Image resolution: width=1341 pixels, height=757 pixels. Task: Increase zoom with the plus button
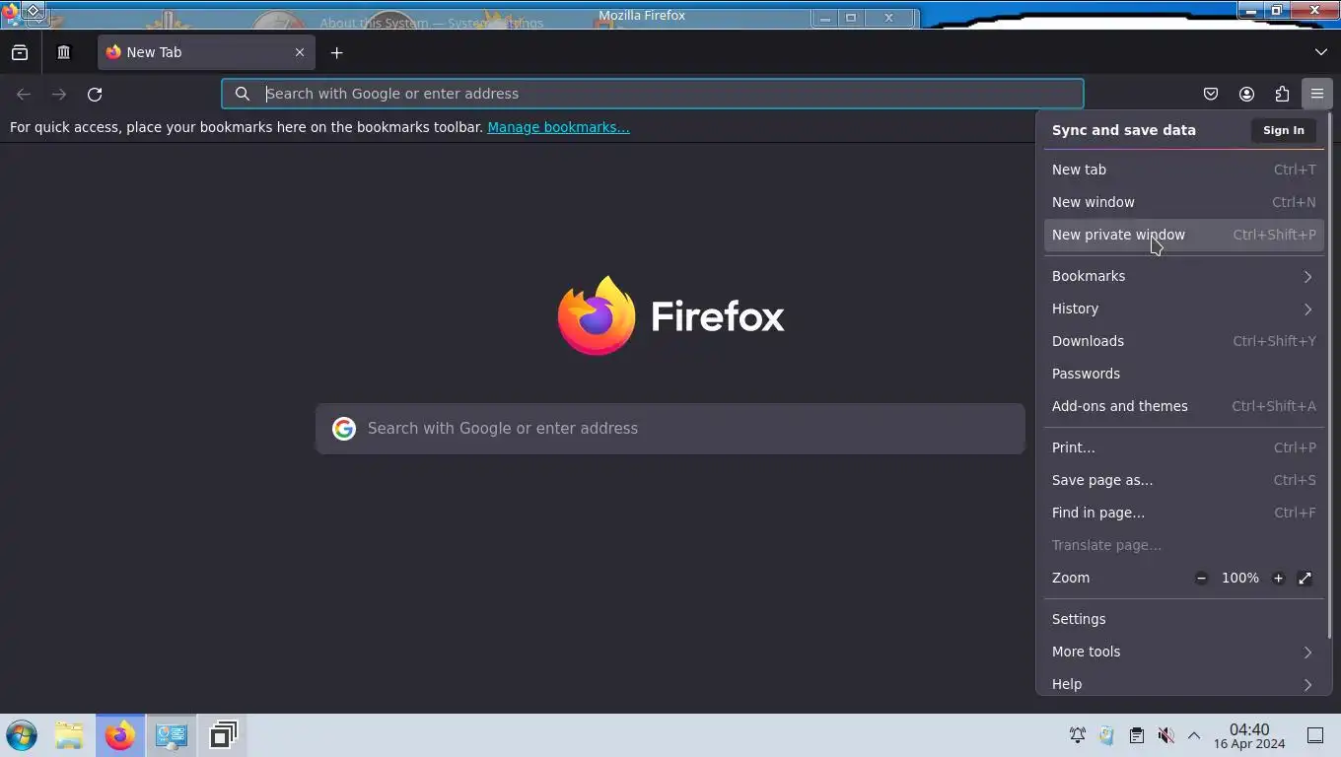coord(1278,579)
